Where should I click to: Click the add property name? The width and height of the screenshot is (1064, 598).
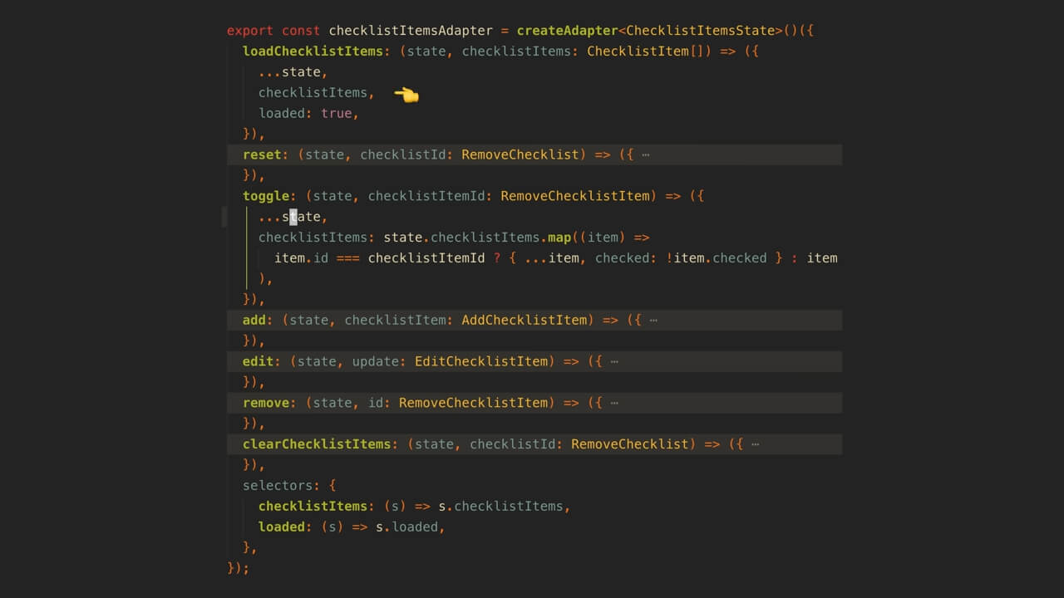[x=254, y=320]
